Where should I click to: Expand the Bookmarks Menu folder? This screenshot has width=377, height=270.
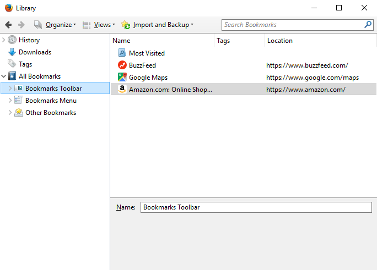pos(10,101)
